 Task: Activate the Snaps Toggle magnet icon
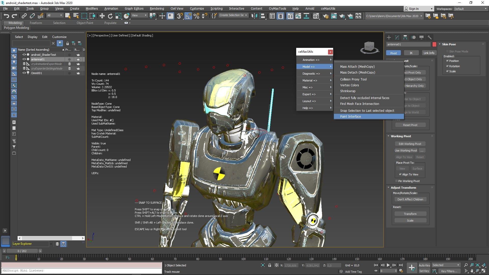pos(180,16)
